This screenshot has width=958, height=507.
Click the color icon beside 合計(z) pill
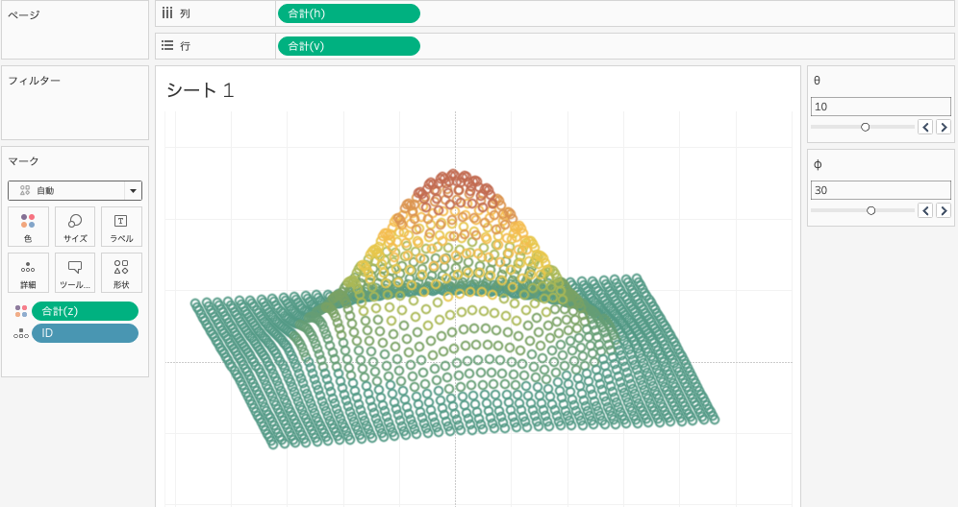[x=21, y=311]
